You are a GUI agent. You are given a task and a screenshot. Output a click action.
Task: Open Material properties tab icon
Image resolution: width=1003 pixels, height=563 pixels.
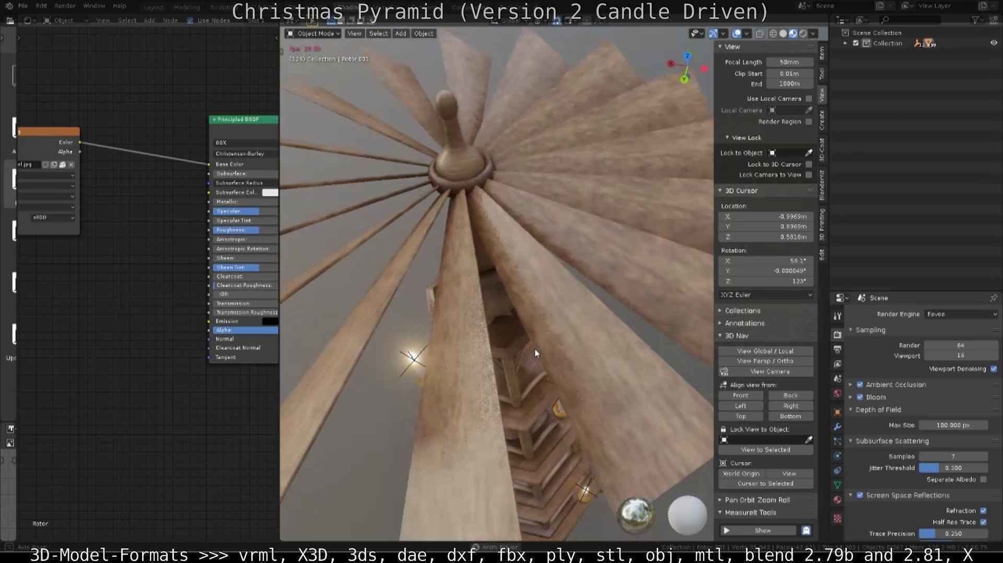(x=837, y=500)
